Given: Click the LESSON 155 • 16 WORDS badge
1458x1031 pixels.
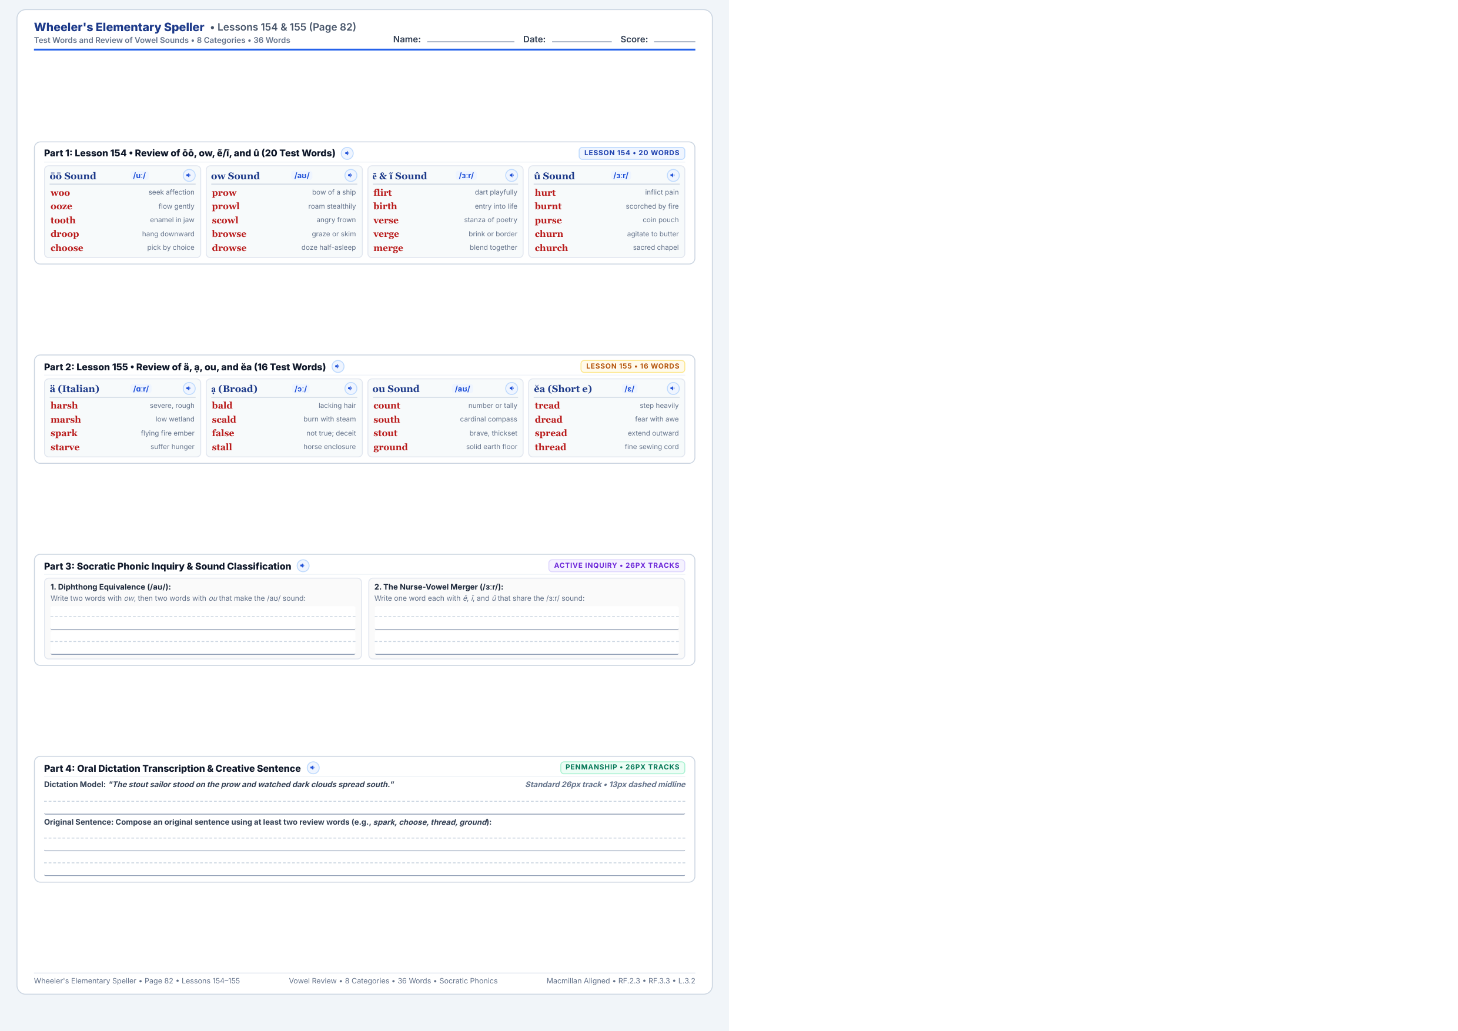Looking at the screenshot, I should [633, 366].
